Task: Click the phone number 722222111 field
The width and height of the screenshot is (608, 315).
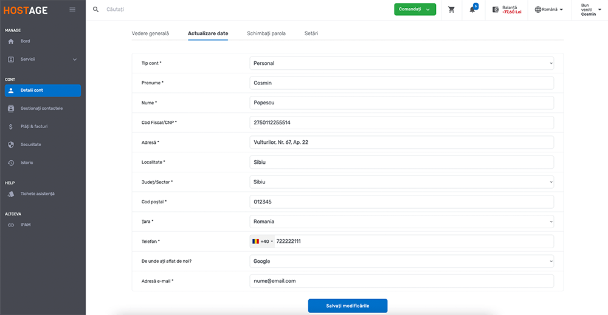Action: pyautogui.click(x=413, y=242)
